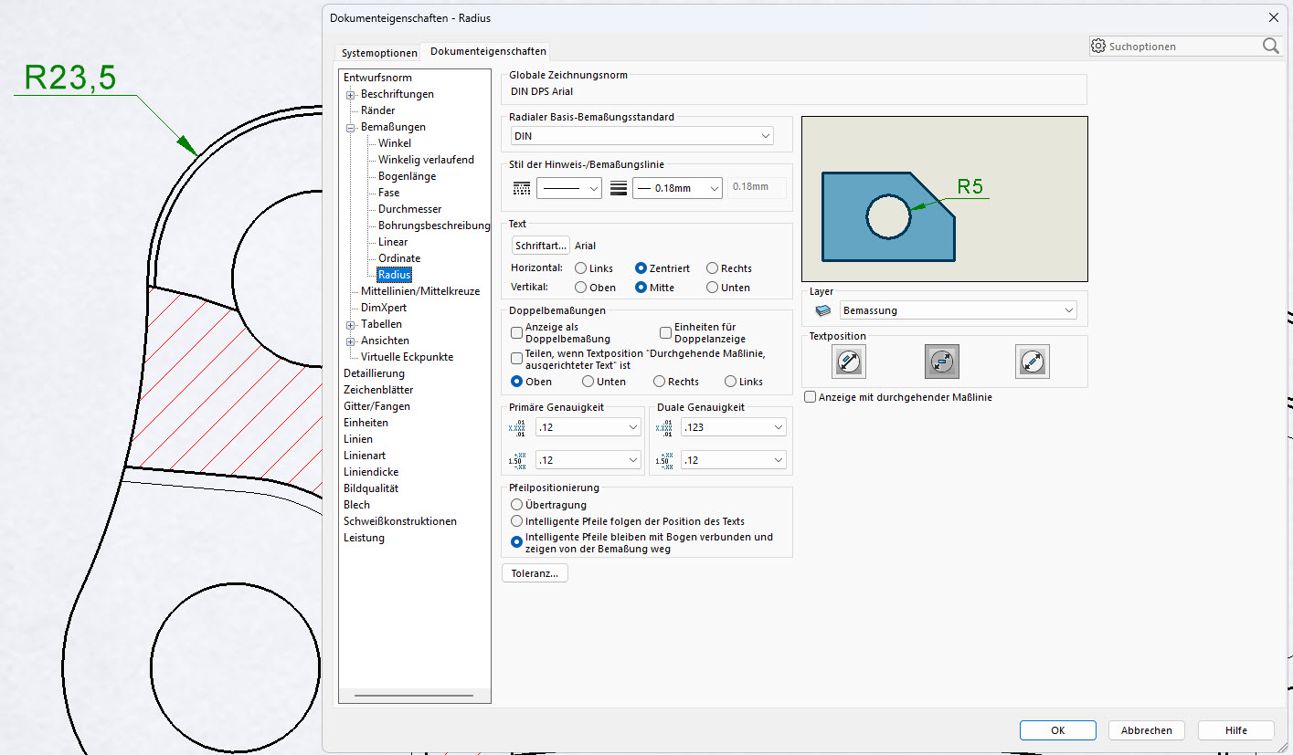Screen dimensions: 1293x755
Task: Select horizontal Rechts radio option
Action: pos(713,268)
